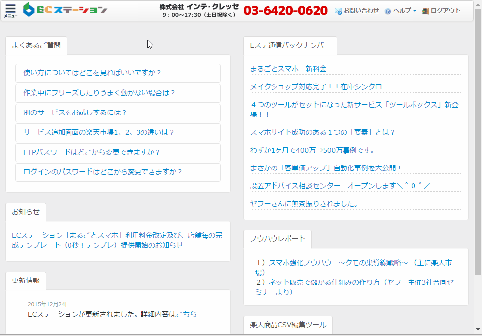482x336 pixels.
Task: Open FAQ FTPパスワードはどこから変更できますか？
Action: 118,152
